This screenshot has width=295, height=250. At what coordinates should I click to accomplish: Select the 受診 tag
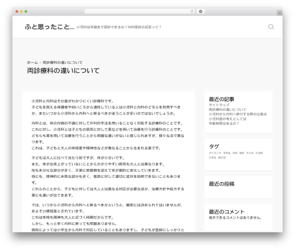(242, 153)
